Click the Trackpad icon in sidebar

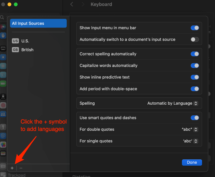pyautogui.click(x=3, y=175)
